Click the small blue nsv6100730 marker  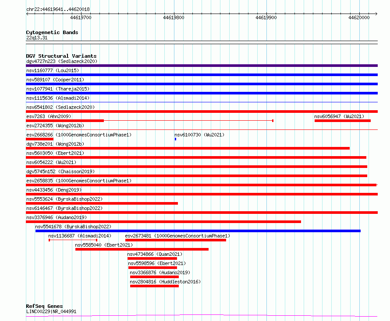175,139
